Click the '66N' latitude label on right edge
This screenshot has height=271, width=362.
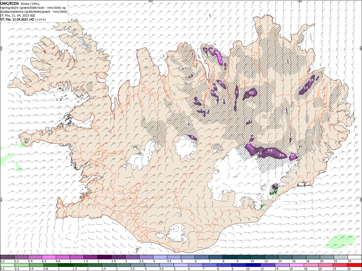coord(360,49)
